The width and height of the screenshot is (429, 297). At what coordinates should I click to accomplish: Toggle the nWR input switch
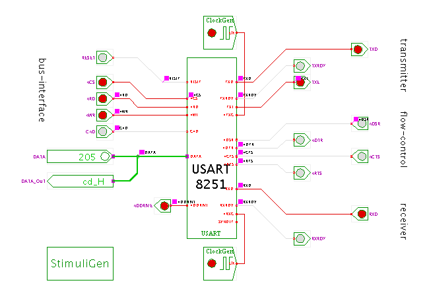point(104,115)
